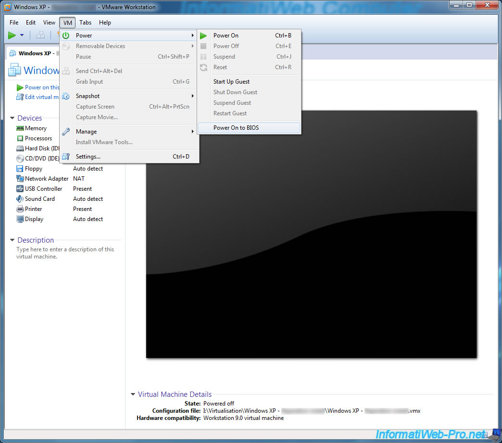
Task: Select the Floppy device row text
Action: click(x=34, y=169)
